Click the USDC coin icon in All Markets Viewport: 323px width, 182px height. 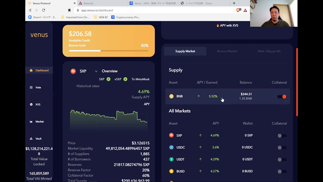click(x=171, y=147)
